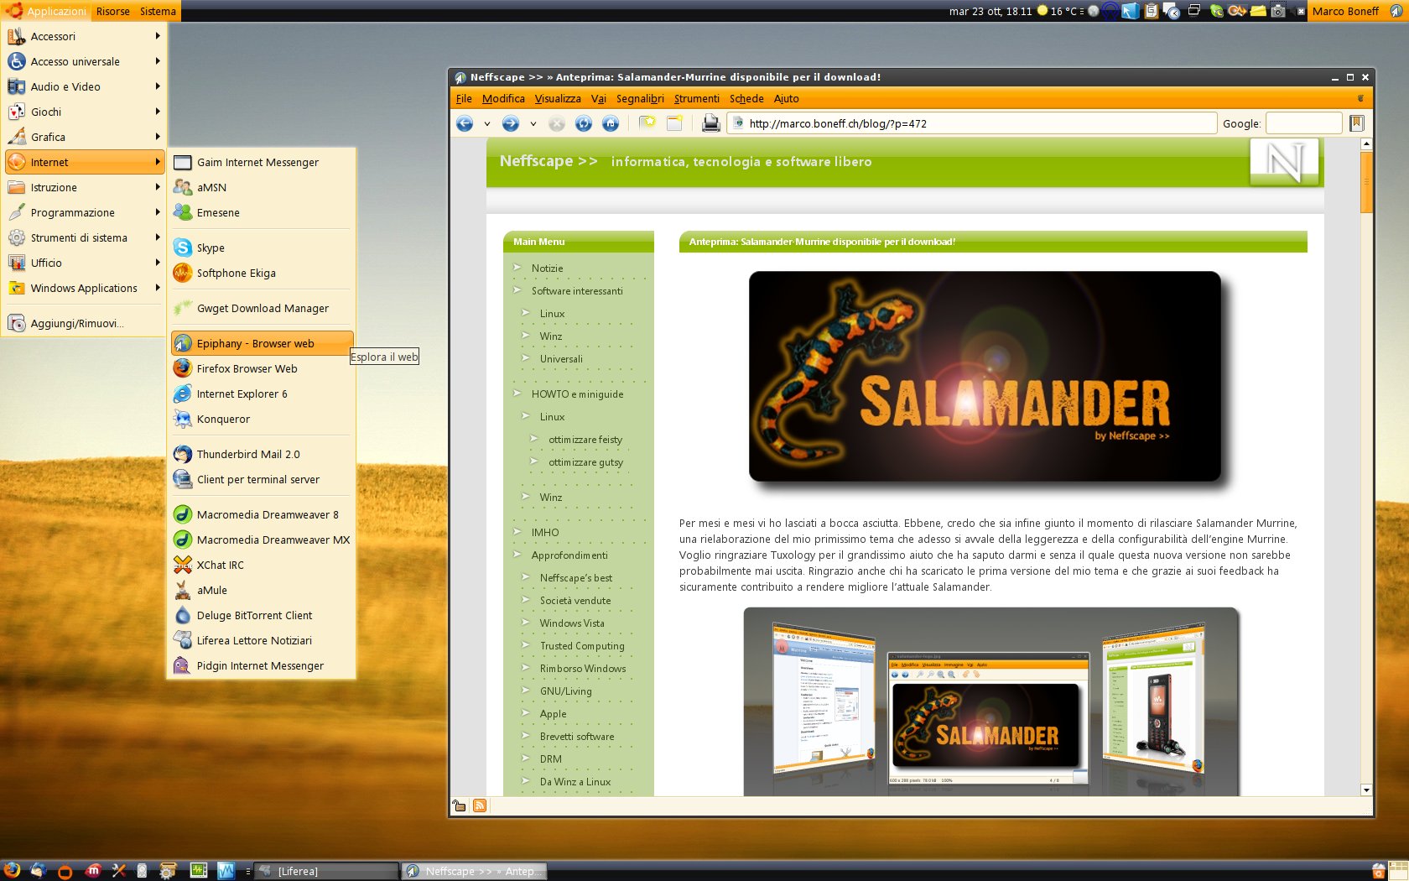Click the Deluge BitTorrent Client icon

point(183,615)
